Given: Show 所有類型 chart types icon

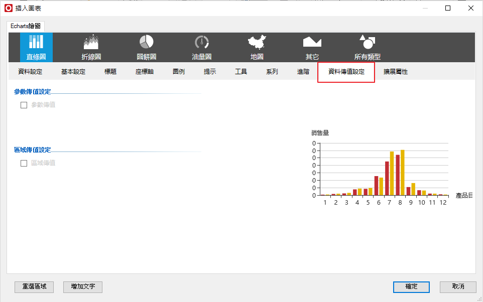Looking at the screenshot, I should coord(367,42).
